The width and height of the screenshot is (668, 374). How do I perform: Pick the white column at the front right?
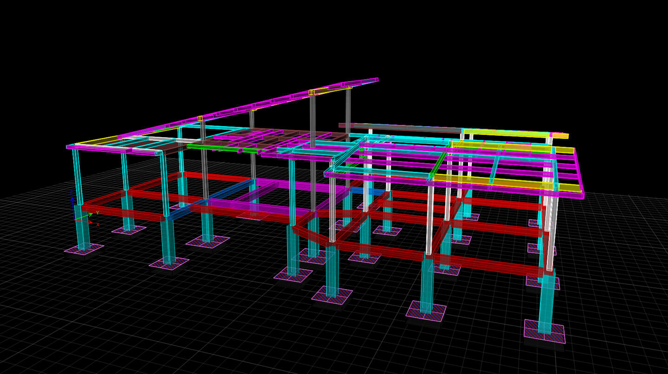[430, 218]
